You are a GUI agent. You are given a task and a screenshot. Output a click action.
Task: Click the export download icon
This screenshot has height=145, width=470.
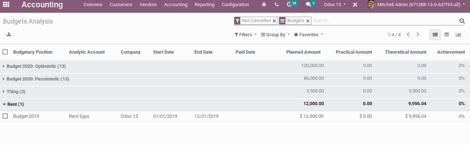click(9, 34)
